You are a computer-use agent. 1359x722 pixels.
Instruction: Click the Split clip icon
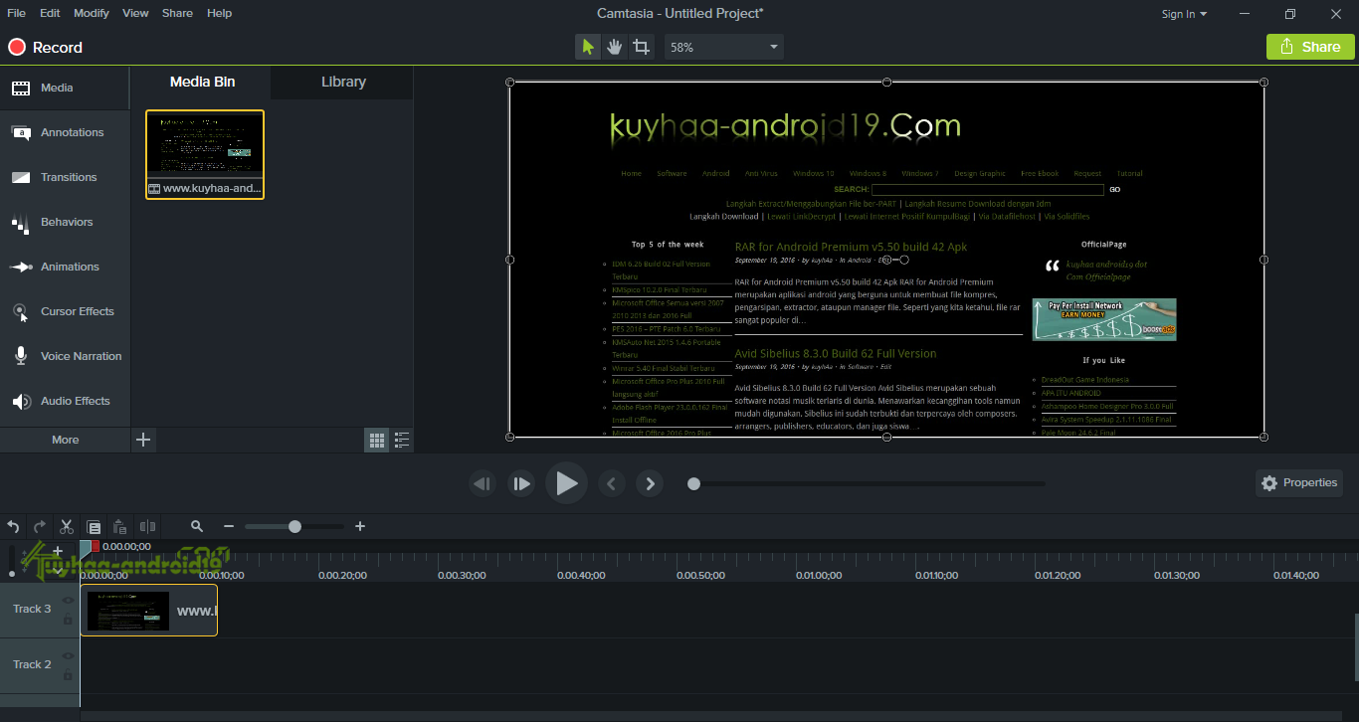pos(147,527)
